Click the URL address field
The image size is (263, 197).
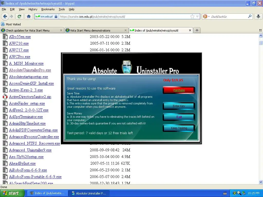pyautogui.click(x=124, y=16)
